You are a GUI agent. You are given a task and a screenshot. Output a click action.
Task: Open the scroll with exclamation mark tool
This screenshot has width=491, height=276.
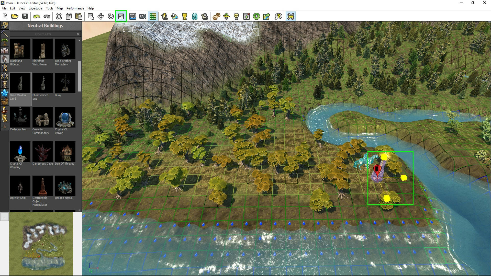[164, 17]
